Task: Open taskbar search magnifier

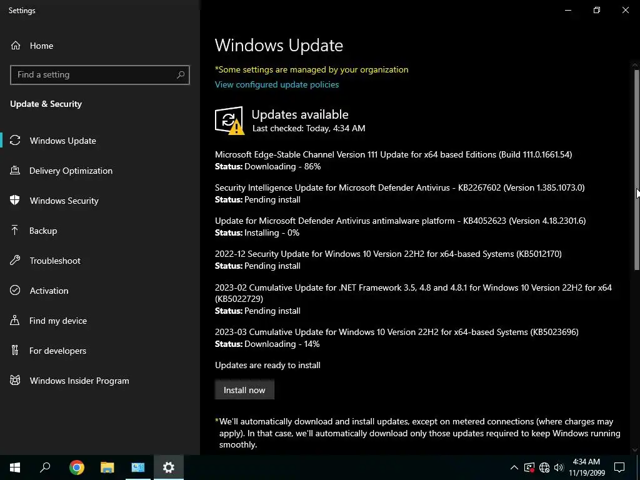Action: click(x=45, y=467)
